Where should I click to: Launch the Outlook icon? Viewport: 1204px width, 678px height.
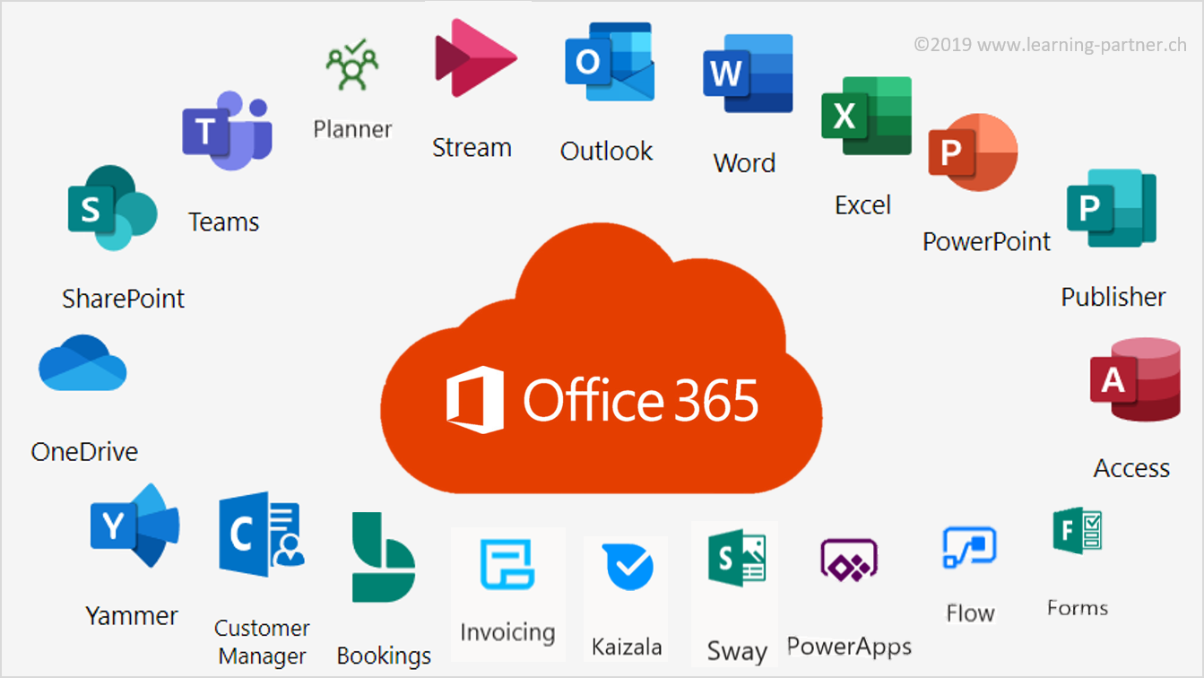pyautogui.click(x=609, y=62)
